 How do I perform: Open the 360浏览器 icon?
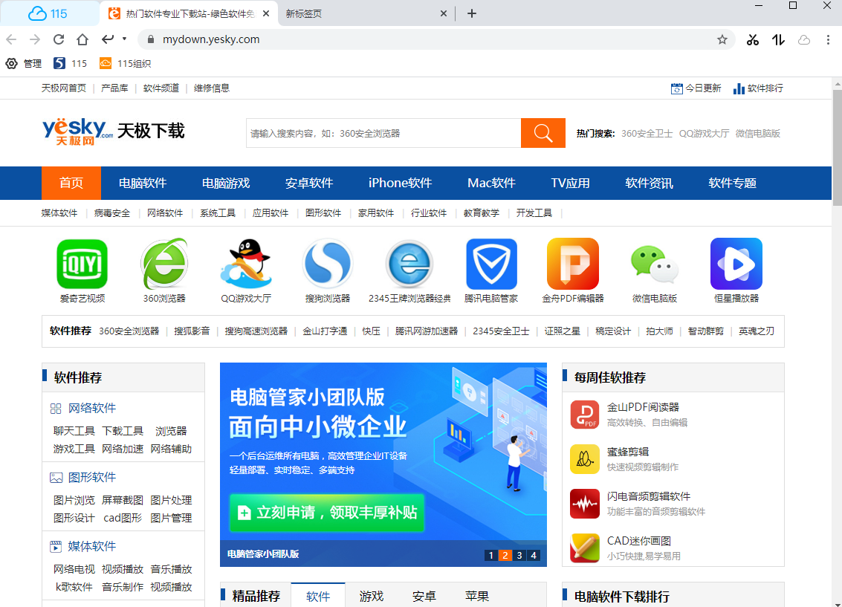tap(164, 264)
